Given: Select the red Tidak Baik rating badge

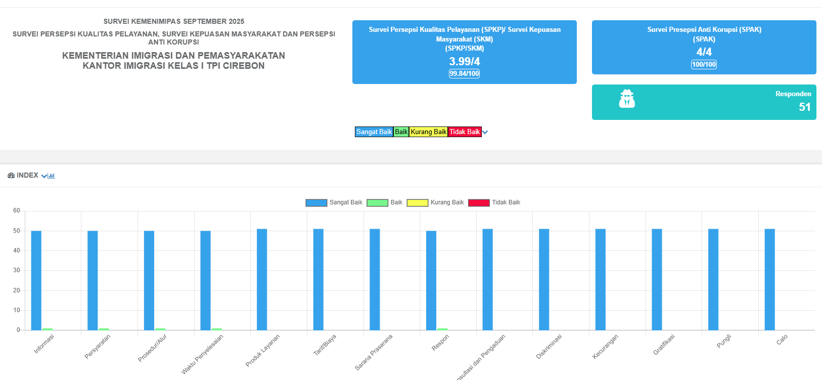Looking at the screenshot, I should (465, 132).
